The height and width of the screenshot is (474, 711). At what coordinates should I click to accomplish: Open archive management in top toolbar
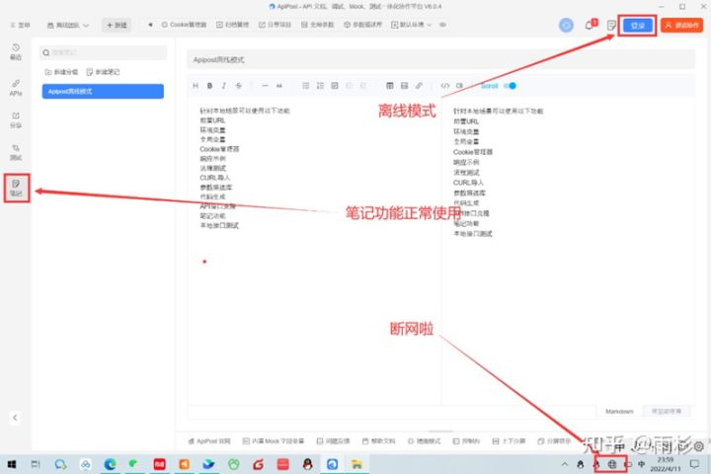(x=232, y=25)
